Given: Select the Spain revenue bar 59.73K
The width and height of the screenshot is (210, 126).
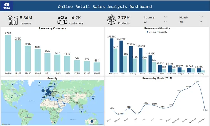Looking at the screenshot, I should 160,69.
